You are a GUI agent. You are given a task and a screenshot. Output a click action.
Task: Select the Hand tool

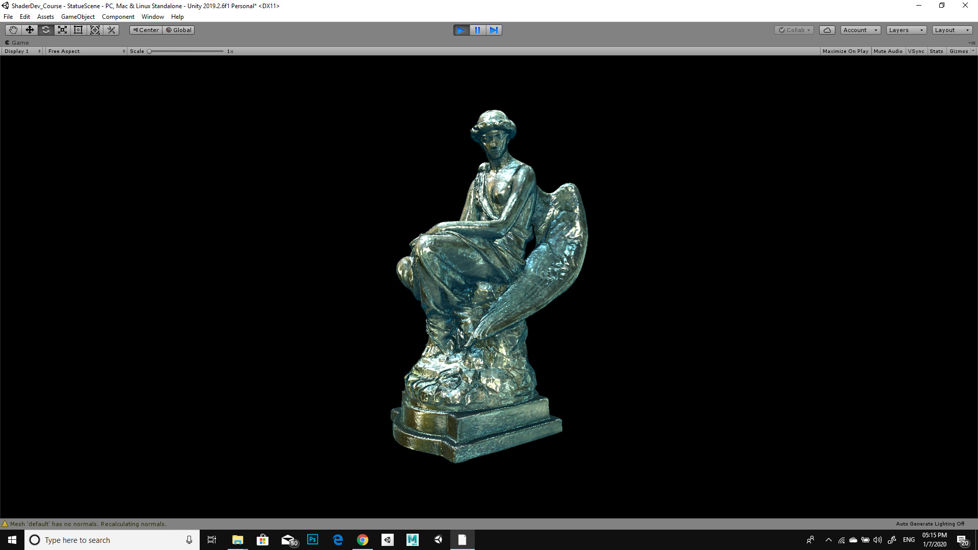tap(13, 30)
